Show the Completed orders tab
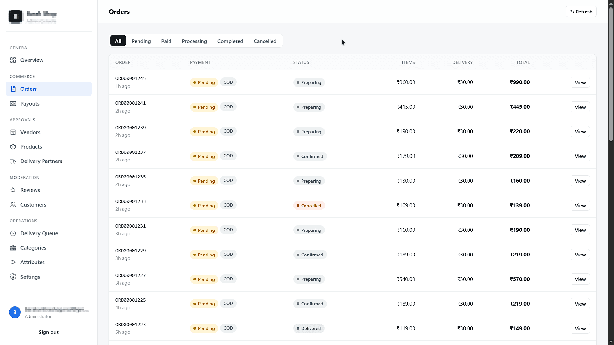This screenshot has height=345, width=614. click(x=230, y=41)
